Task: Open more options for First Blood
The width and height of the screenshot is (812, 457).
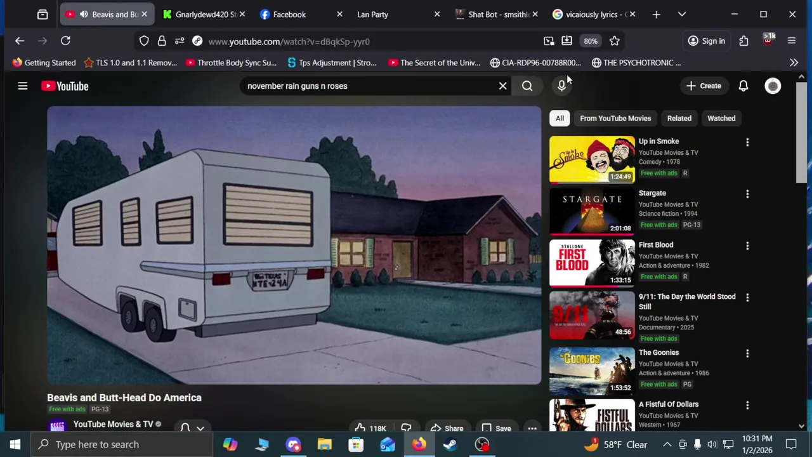Action: point(747,246)
